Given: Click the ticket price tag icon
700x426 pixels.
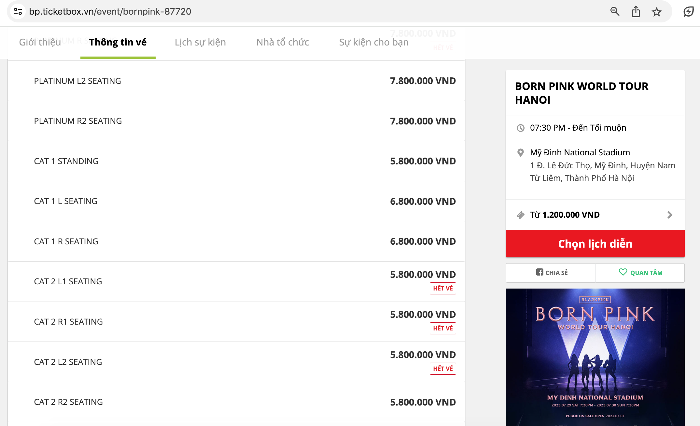Looking at the screenshot, I should 521,215.
